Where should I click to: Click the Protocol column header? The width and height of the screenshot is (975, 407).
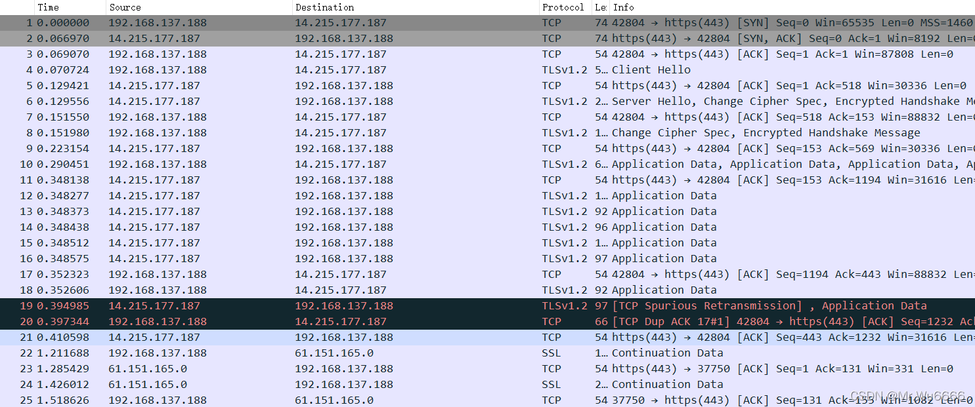[563, 7]
